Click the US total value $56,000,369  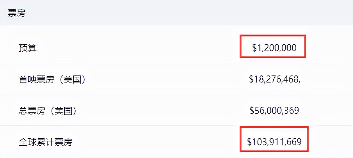(274, 111)
